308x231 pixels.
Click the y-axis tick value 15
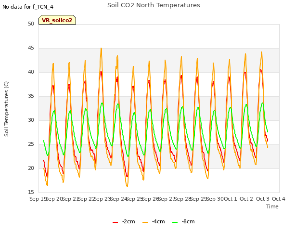pos(31,192)
